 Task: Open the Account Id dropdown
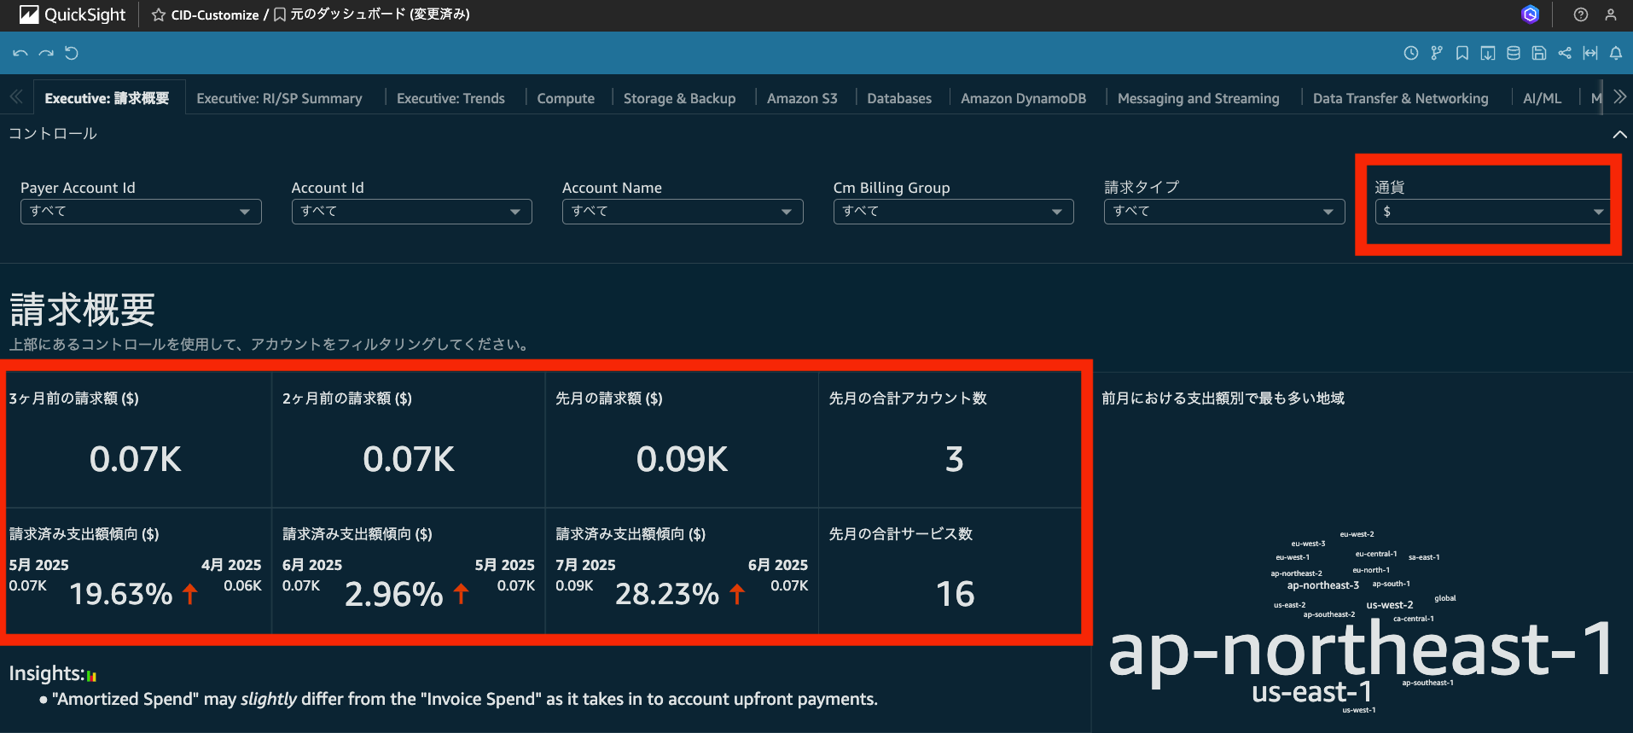[x=412, y=212]
